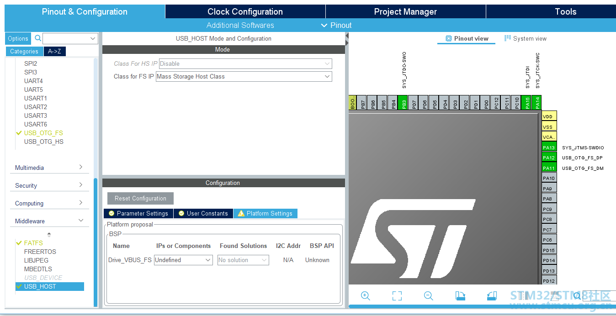Select SPI3 in the peripheral list

(x=31, y=72)
